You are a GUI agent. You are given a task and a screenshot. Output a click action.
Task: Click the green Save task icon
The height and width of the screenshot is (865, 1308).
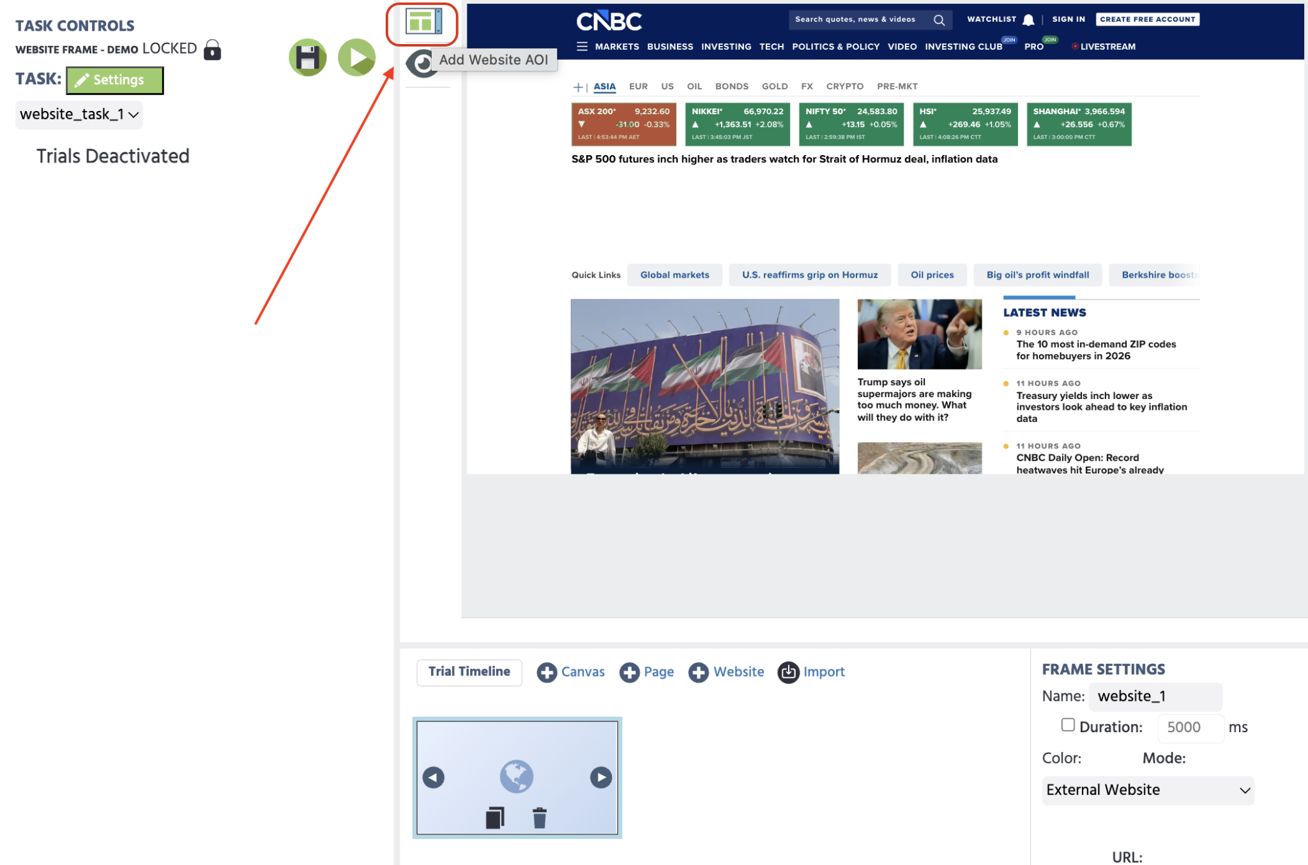click(x=307, y=57)
